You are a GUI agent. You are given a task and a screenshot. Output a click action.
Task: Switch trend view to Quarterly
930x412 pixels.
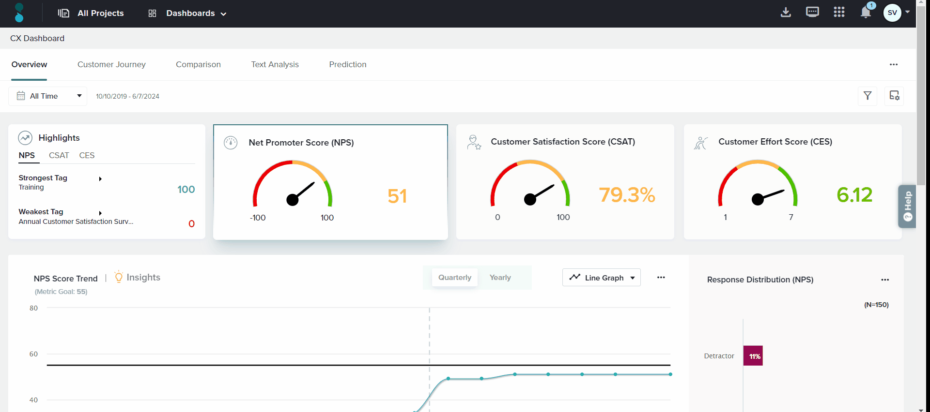pos(454,278)
